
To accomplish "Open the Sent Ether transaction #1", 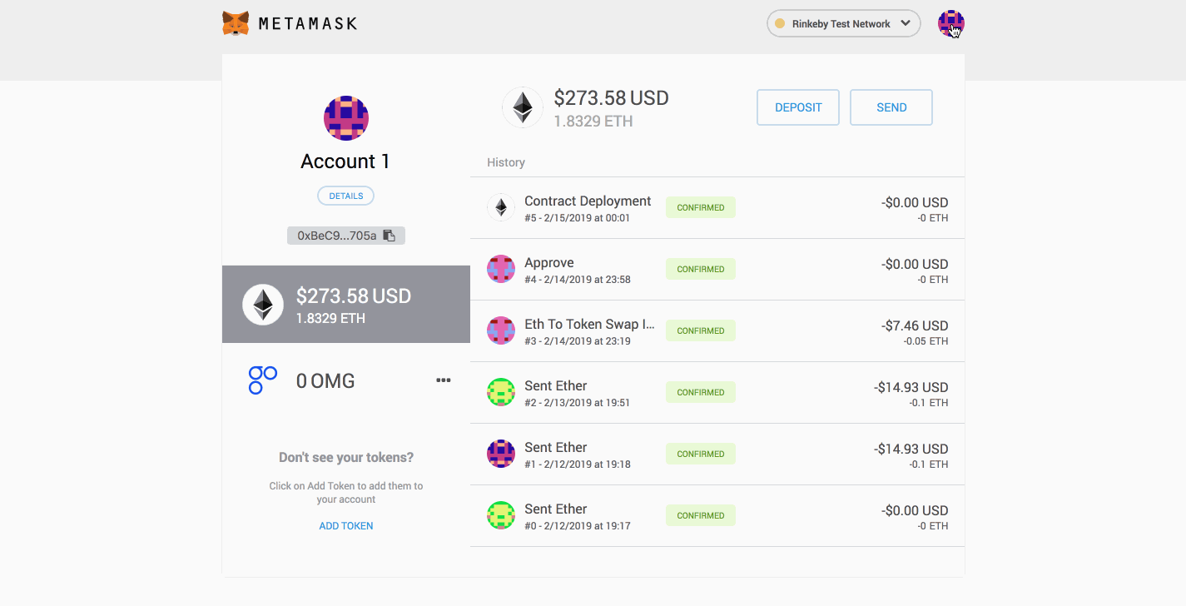I will [717, 454].
